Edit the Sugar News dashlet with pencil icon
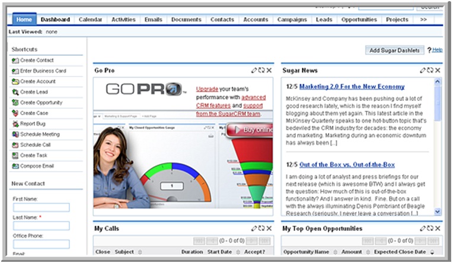This screenshot has height=263, width=453. (x=423, y=70)
